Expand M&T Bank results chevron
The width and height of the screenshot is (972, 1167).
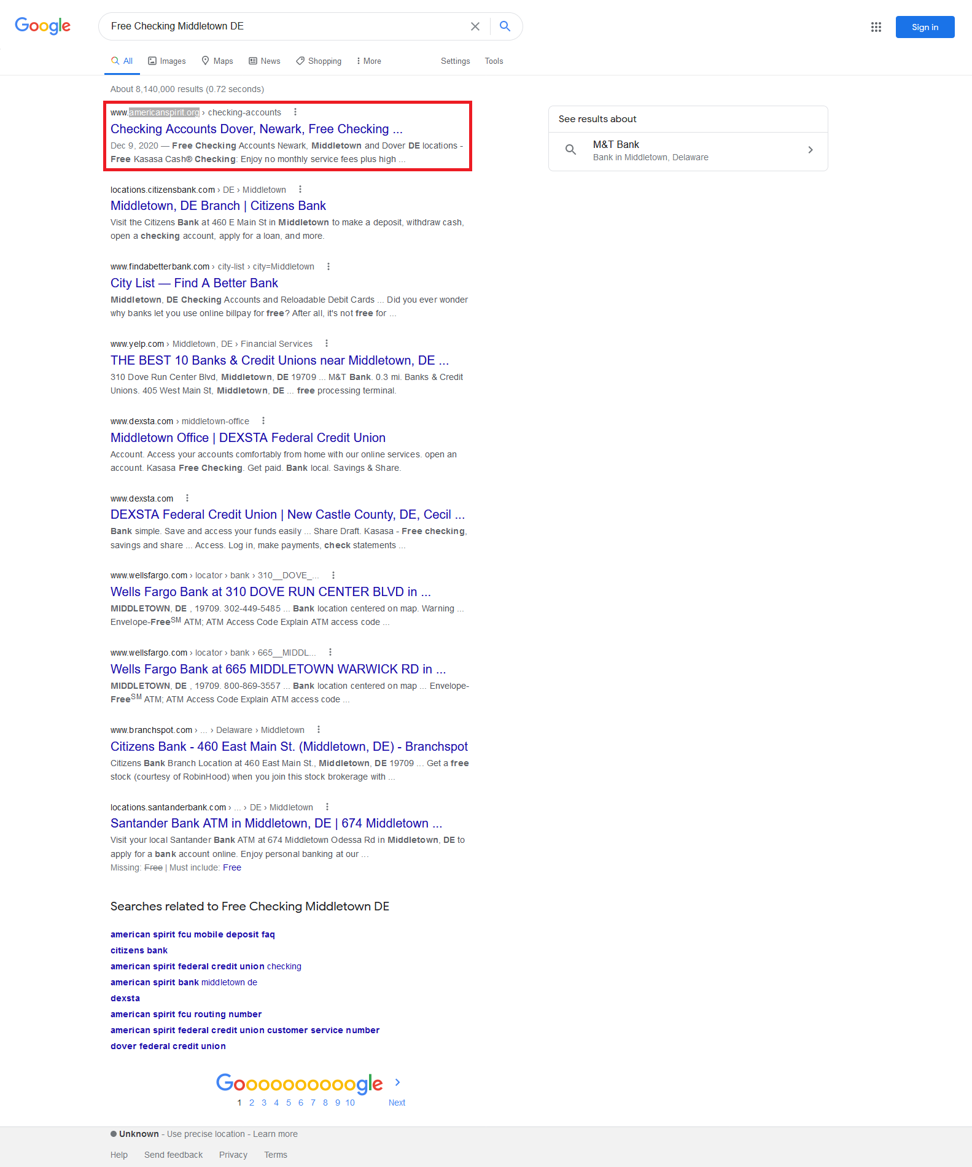click(x=811, y=150)
